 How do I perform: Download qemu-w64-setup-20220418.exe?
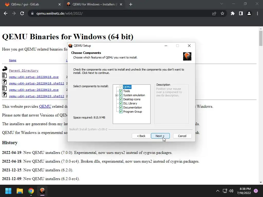pyautogui.click(x=34, y=77)
